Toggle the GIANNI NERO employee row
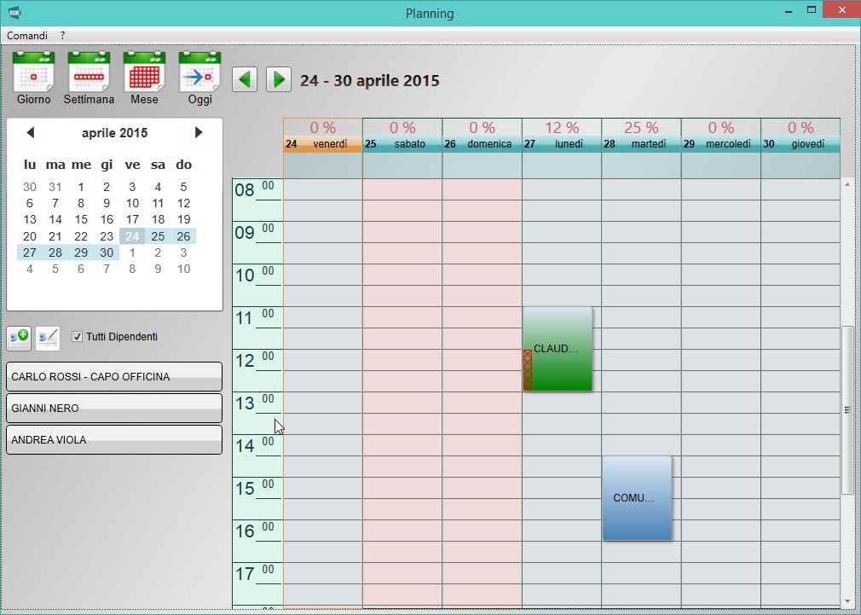 pyautogui.click(x=113, y=408)
